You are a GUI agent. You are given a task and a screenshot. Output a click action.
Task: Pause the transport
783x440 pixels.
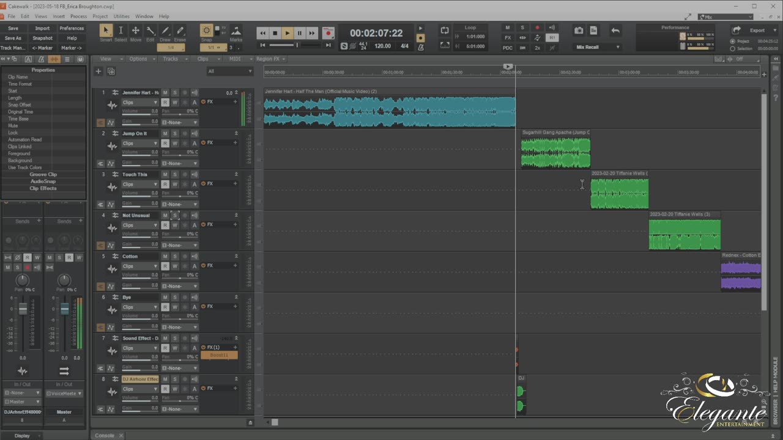point(299,33)
